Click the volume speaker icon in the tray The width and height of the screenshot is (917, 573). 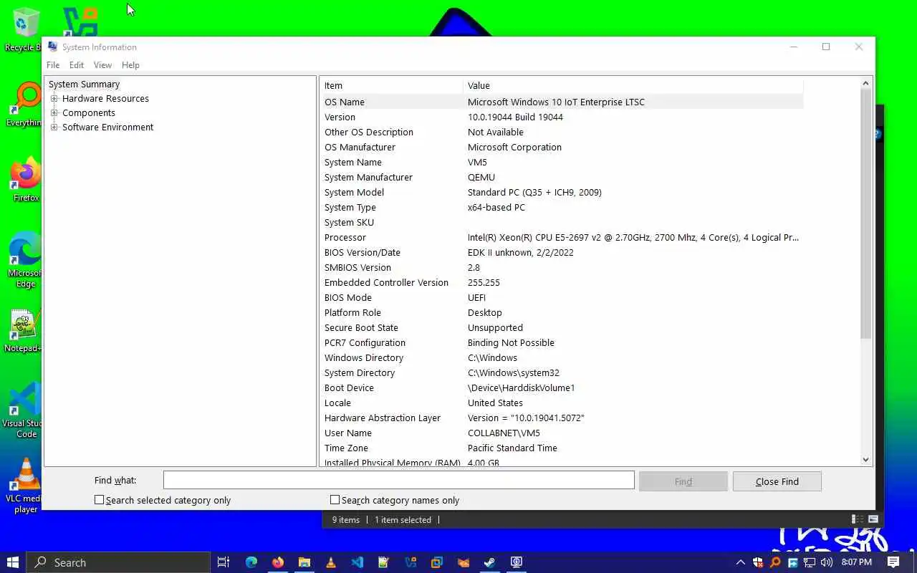[x=827, y=562]
